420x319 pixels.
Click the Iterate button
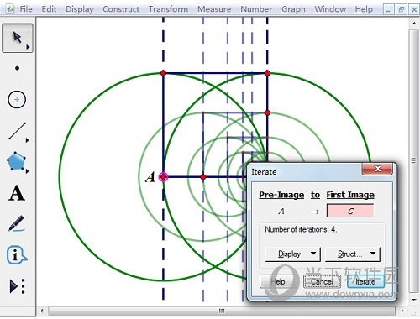point(365,281)
